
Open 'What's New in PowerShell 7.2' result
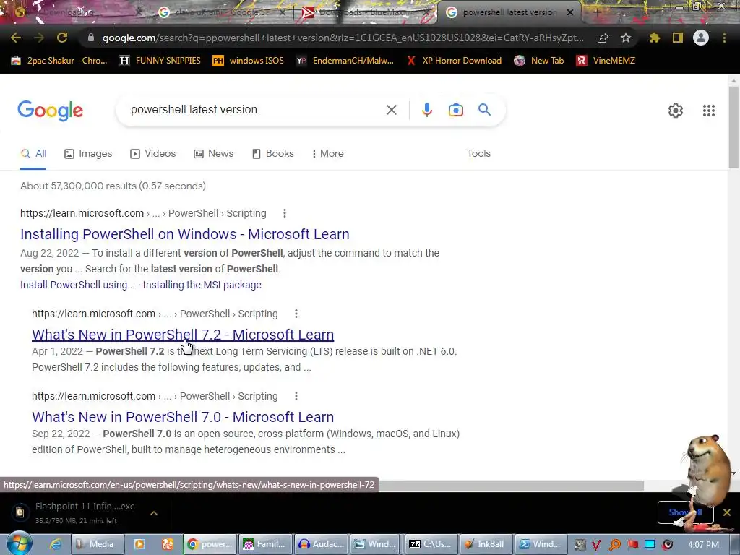tap(183, 335)
